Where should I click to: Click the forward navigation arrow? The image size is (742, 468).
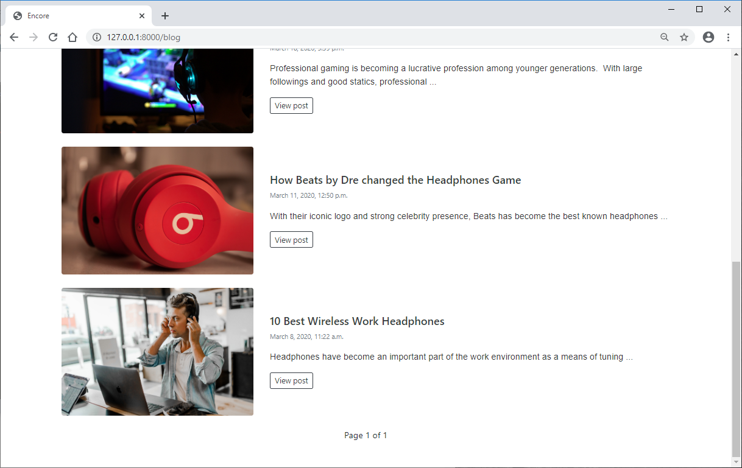tap(34, 37)
